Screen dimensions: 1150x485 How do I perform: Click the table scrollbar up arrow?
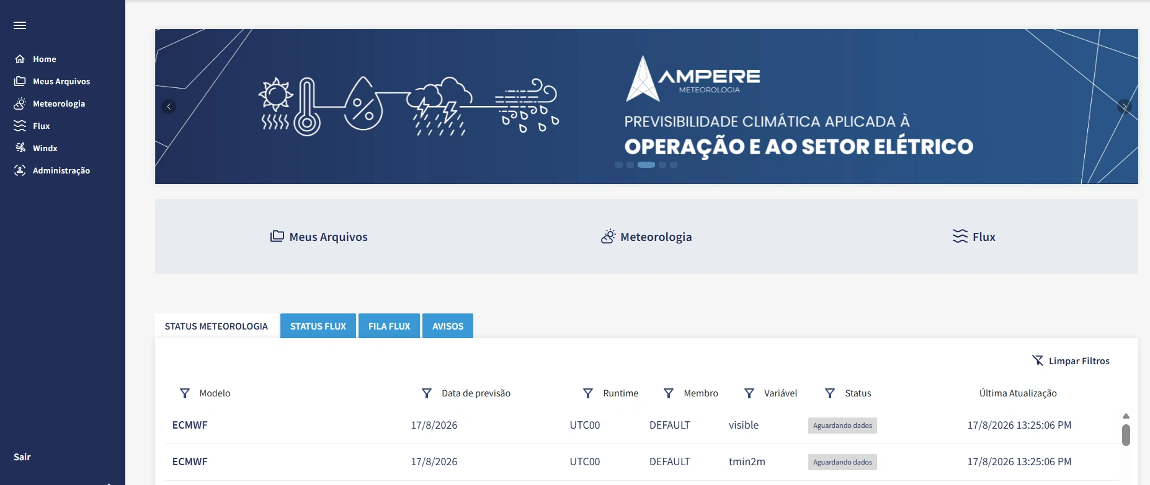click(1126, 416)
